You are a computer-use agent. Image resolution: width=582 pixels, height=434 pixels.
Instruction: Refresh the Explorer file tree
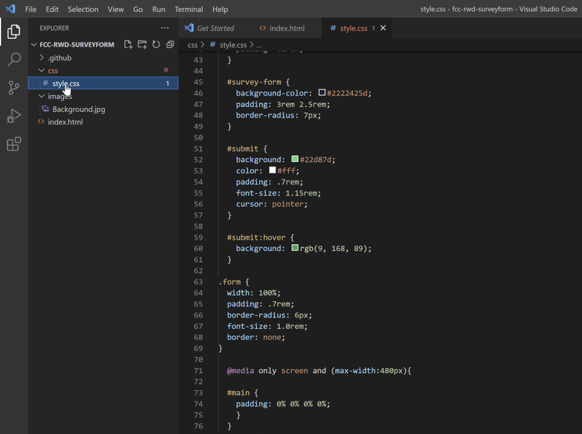[156, 44]
